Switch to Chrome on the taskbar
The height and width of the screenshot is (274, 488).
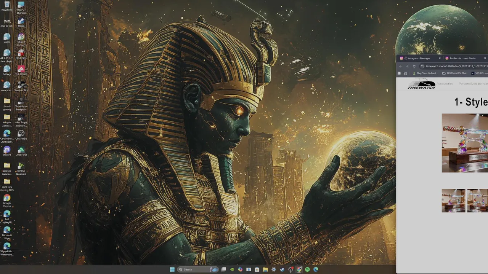299,269
